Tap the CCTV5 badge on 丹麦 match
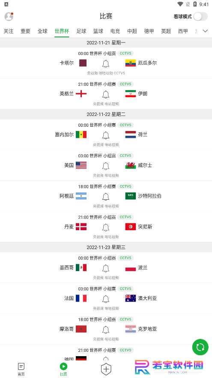This screenshot has width=212, height=378. click(125, 217)
